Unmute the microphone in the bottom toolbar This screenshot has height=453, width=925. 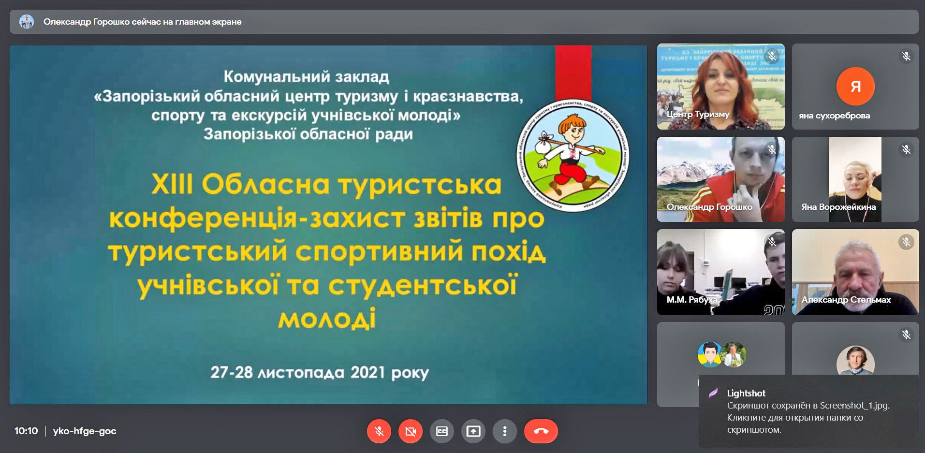tap(379, 431)
